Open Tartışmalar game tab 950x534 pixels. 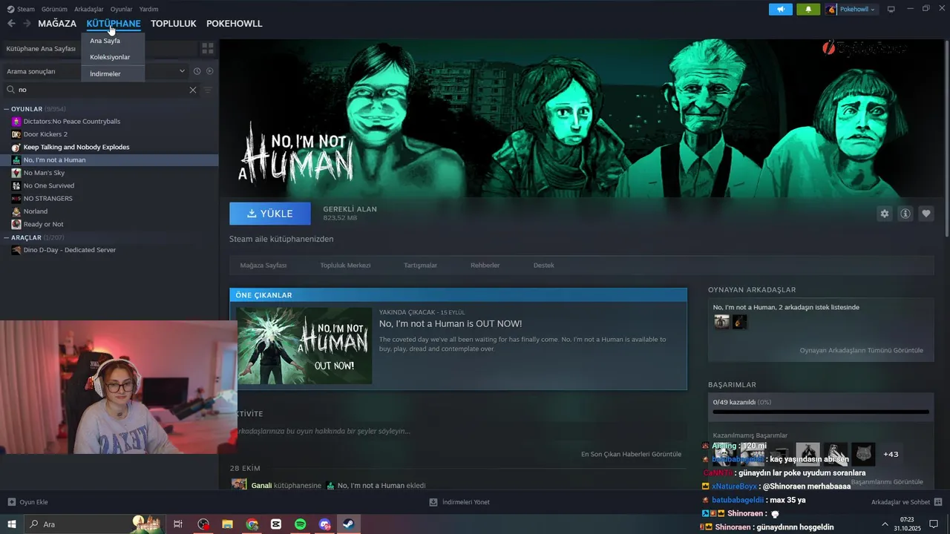[x=420, y=265]
